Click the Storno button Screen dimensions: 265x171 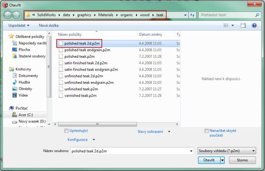tap(242, 160)
